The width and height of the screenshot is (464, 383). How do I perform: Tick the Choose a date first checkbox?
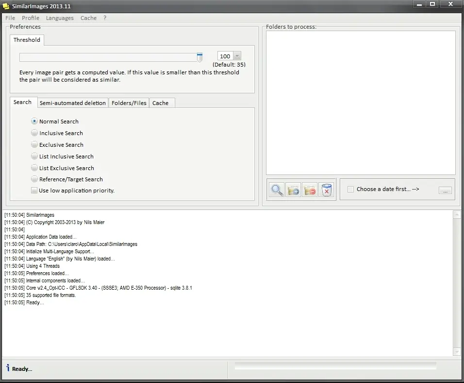[x=350, y=189]
